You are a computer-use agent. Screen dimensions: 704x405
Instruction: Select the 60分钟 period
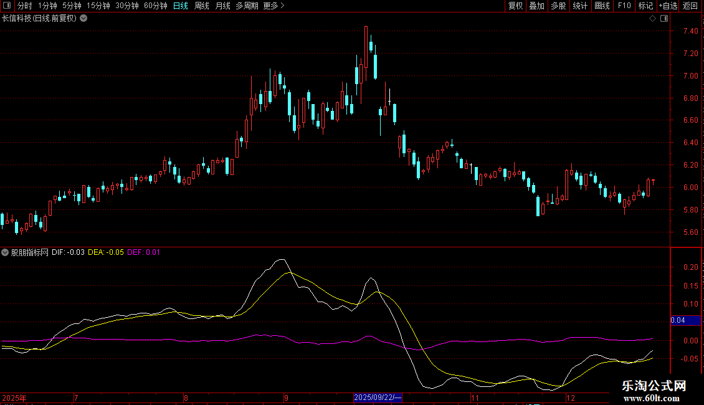click(155, 6)
